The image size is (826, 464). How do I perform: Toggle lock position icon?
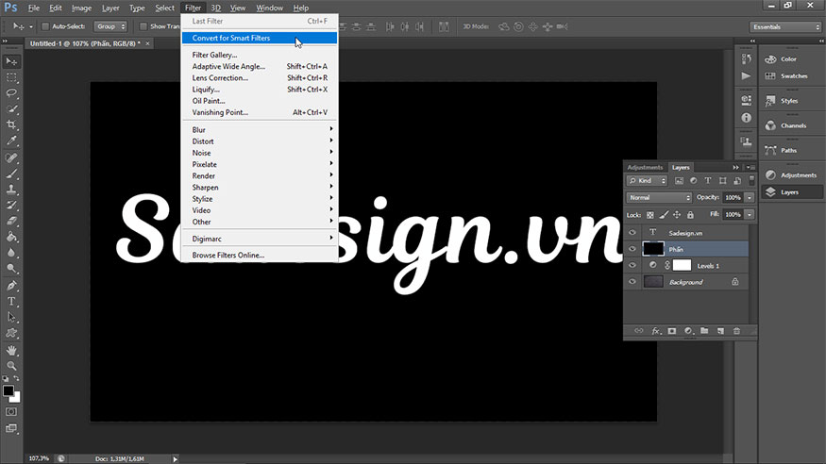[677, 215]
